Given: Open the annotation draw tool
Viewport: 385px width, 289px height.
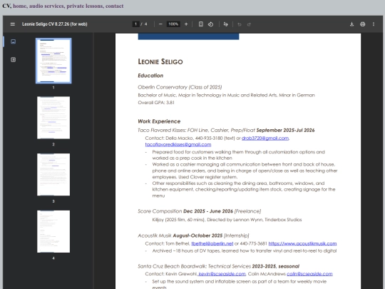Looking at the screenshot, I should pyautogui.click(x=225, y=24).
